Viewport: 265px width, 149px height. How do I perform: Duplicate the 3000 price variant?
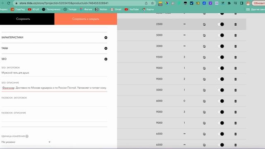point(204,46)
